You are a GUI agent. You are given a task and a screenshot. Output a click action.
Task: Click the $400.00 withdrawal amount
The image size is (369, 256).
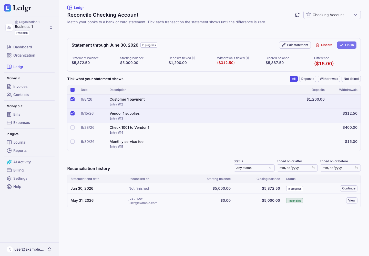(350, 127)
